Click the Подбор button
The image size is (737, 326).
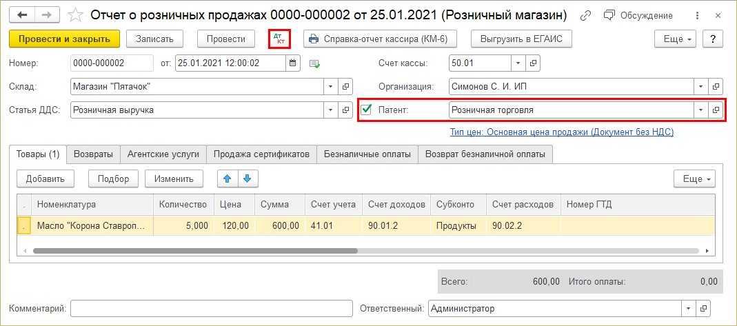tap(113, 179)
